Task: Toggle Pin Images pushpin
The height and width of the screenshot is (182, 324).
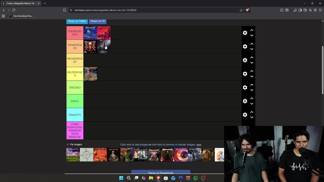Action: point(68,145)
